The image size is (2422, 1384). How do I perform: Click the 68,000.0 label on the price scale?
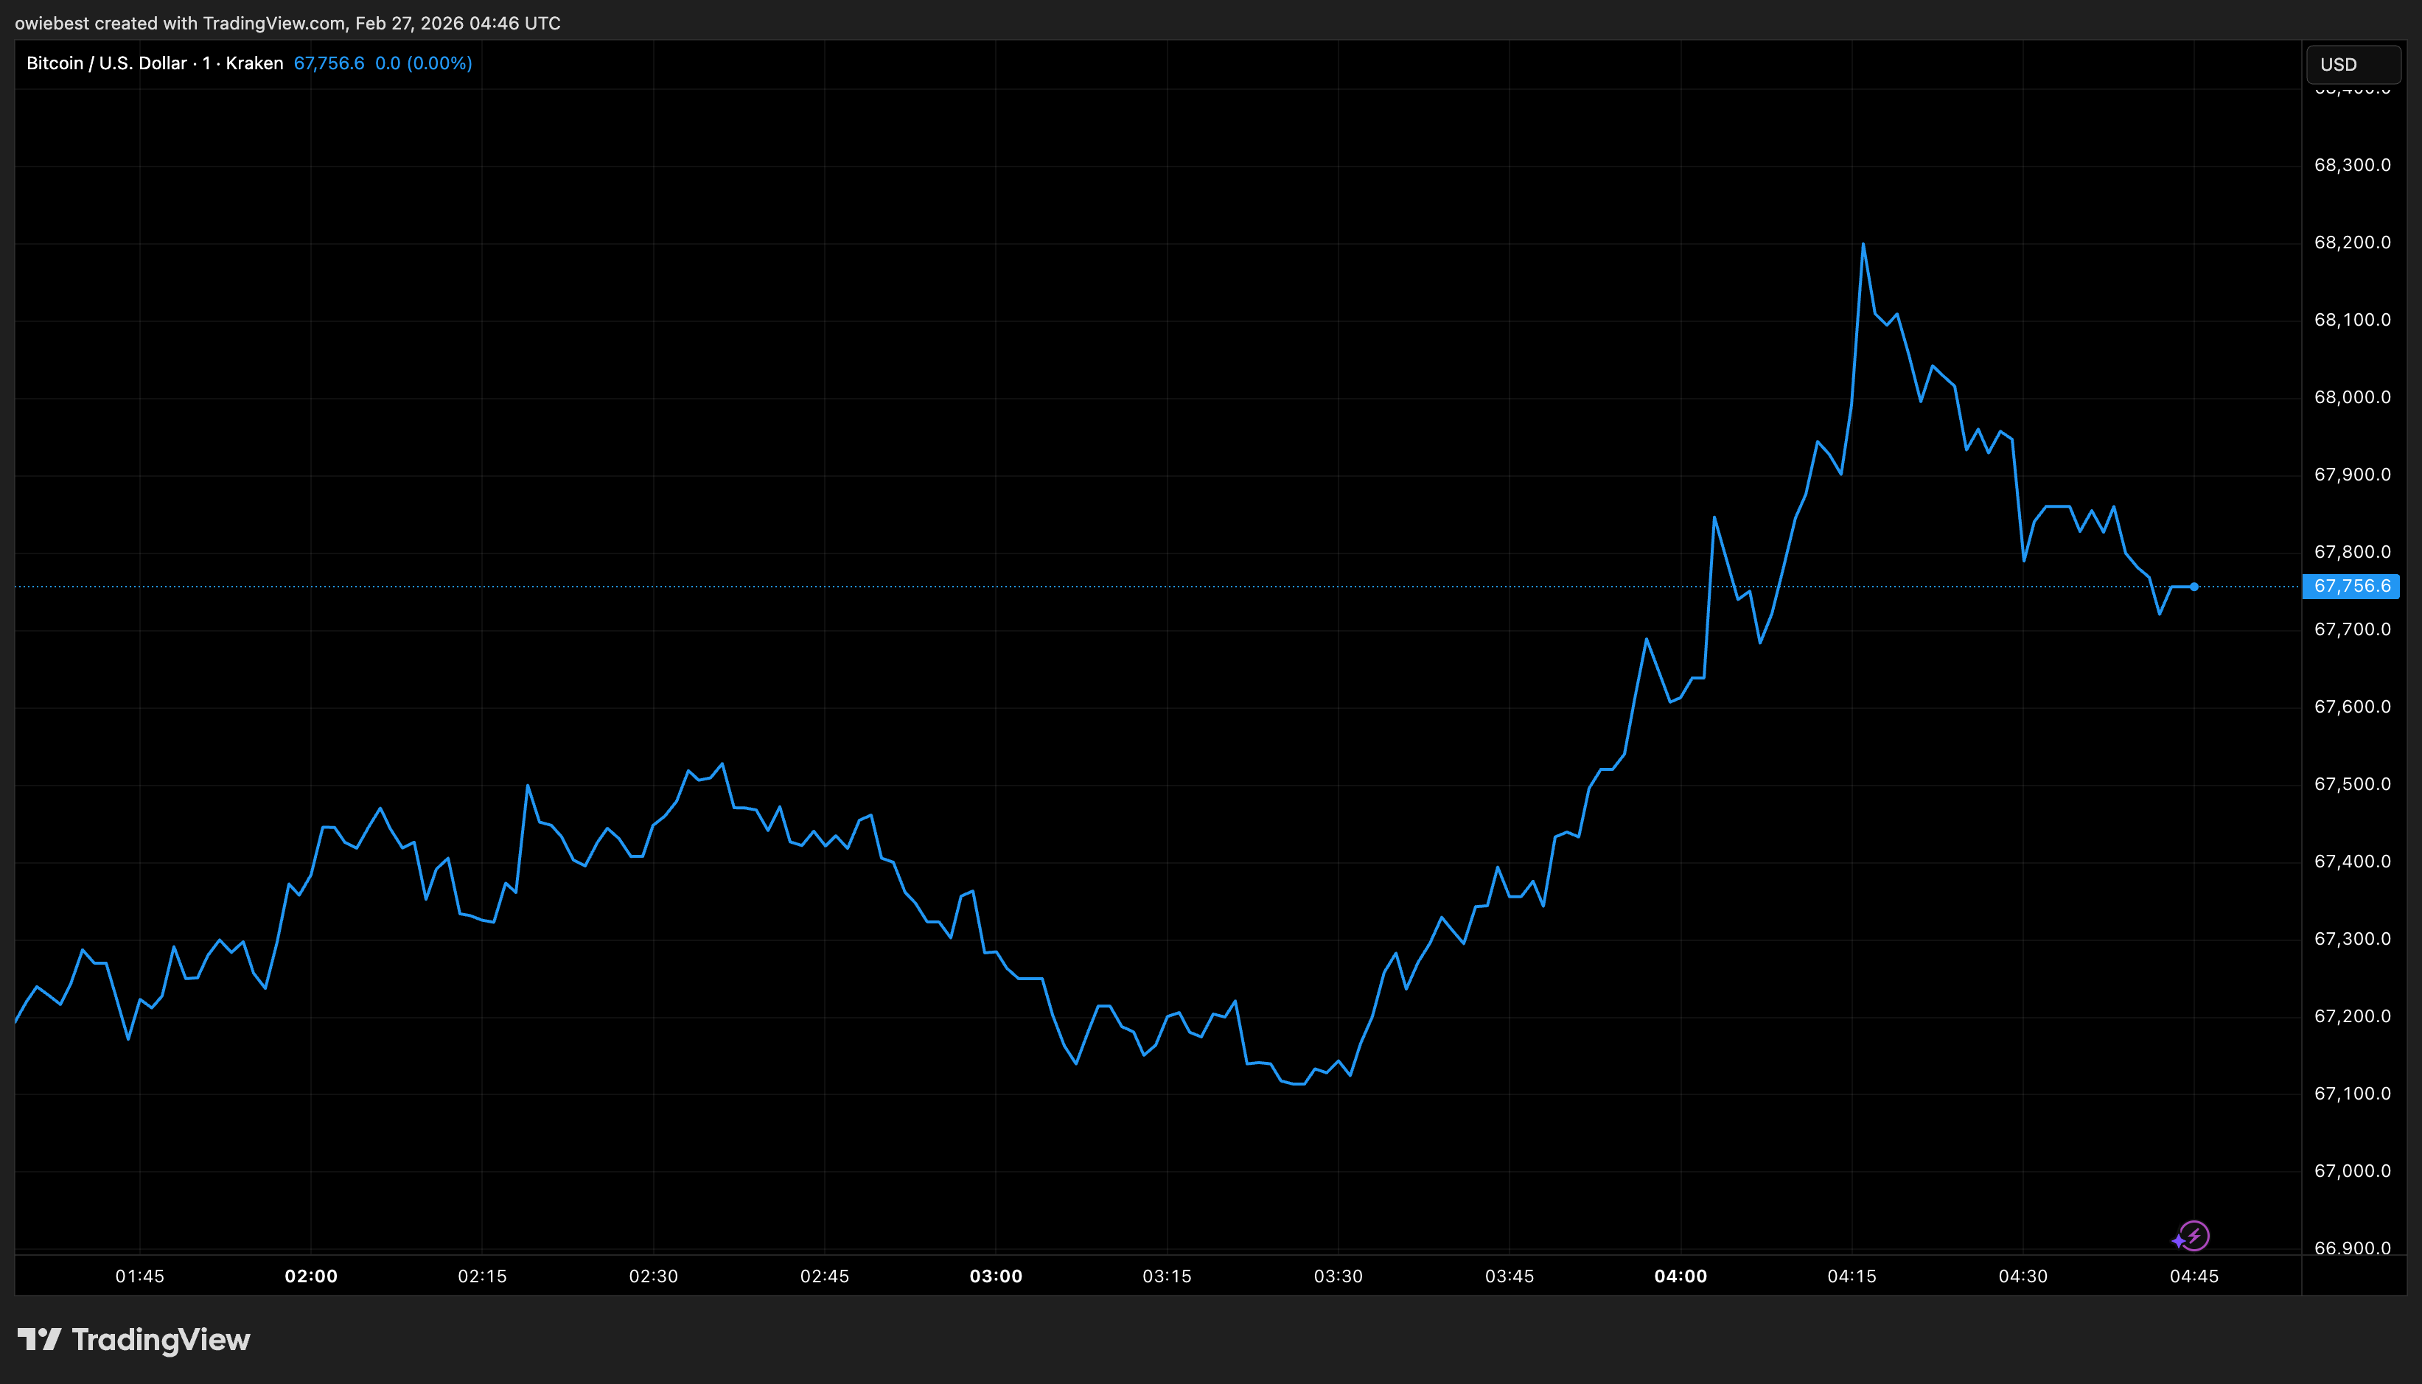(2352, 397)
